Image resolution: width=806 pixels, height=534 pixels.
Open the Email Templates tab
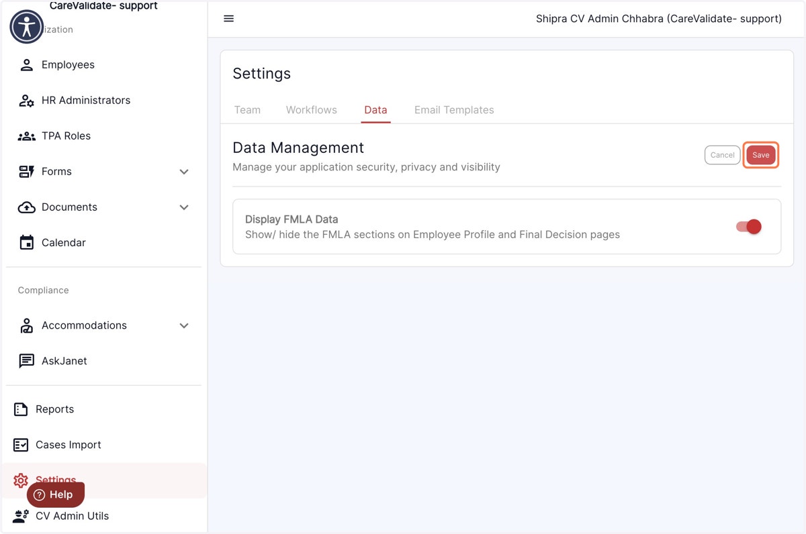[x=454, y=110]
